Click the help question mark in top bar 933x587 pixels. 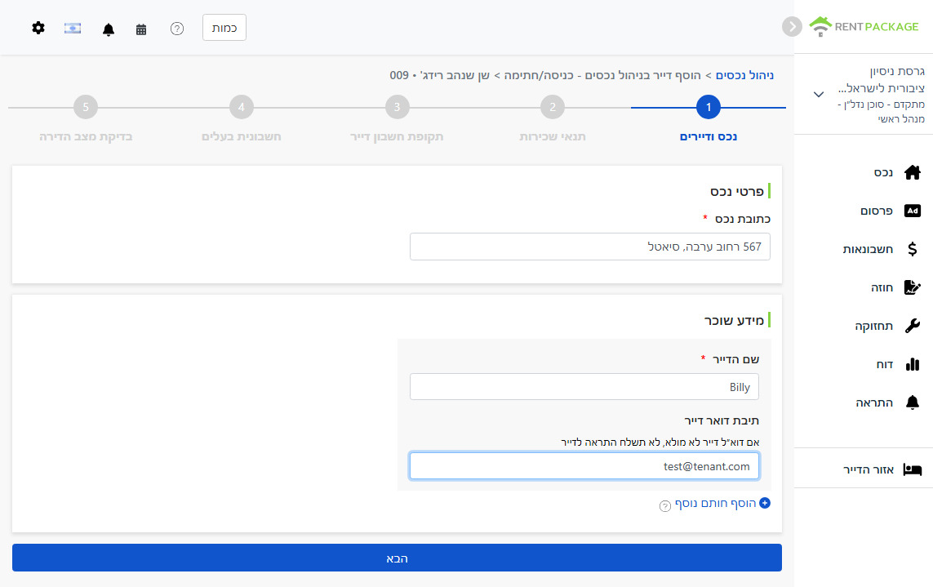point(176,29)
